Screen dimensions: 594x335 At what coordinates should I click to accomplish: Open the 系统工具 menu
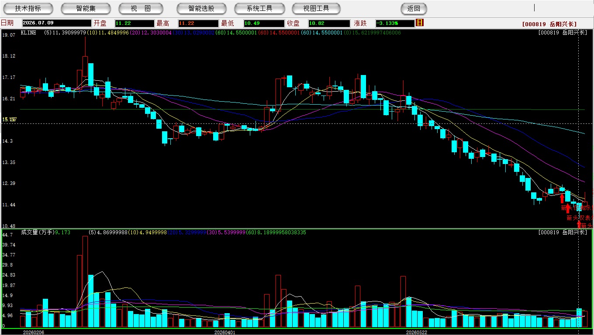coord(259,8)
